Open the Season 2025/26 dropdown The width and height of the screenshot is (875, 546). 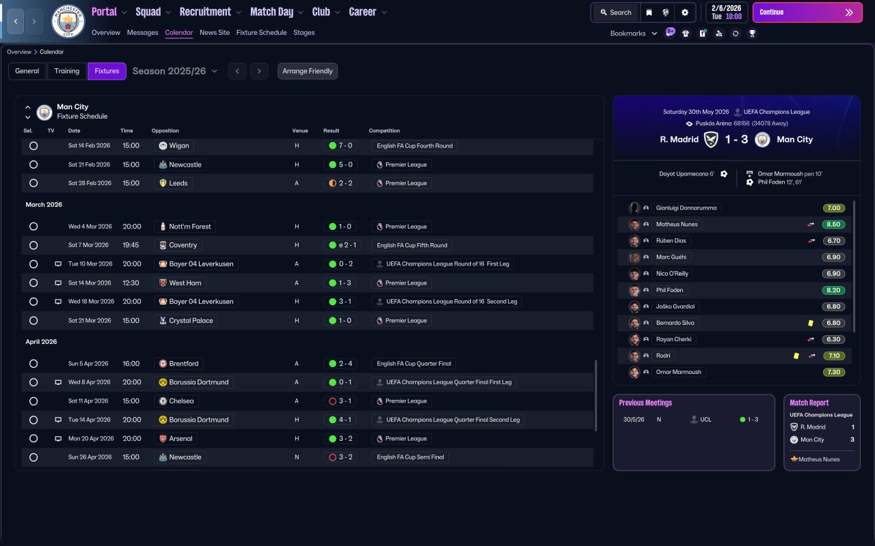[175, 71]
